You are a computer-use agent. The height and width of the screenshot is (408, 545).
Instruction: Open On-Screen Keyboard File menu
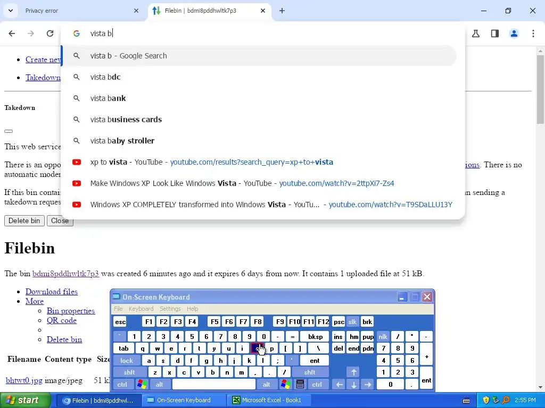[118, 309]
